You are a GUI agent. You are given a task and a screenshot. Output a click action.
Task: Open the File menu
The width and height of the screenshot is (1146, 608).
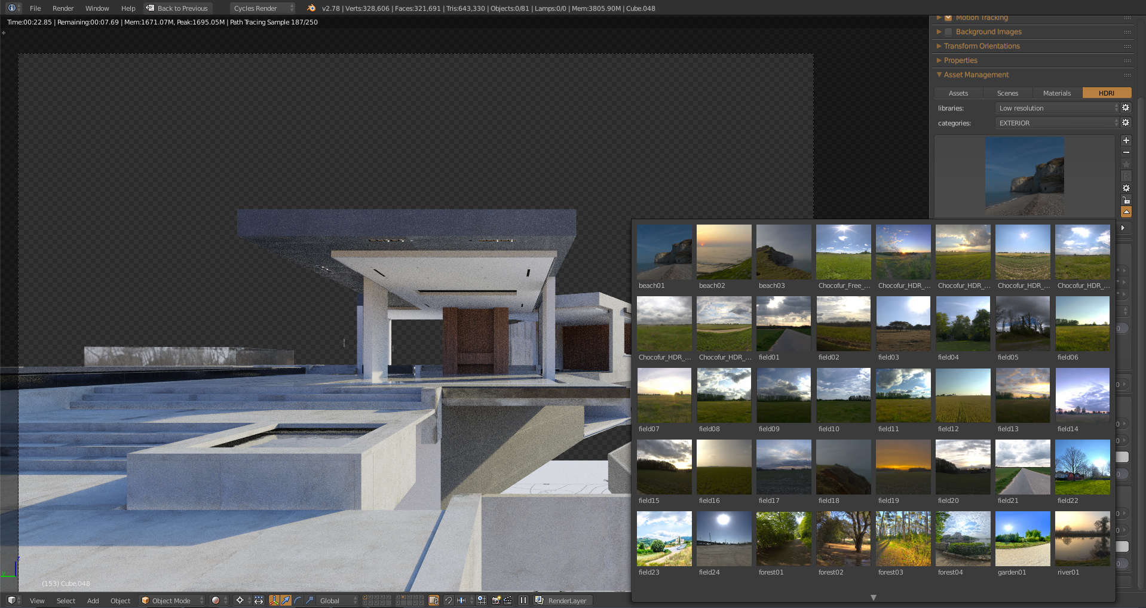click(x=35, y=8)
